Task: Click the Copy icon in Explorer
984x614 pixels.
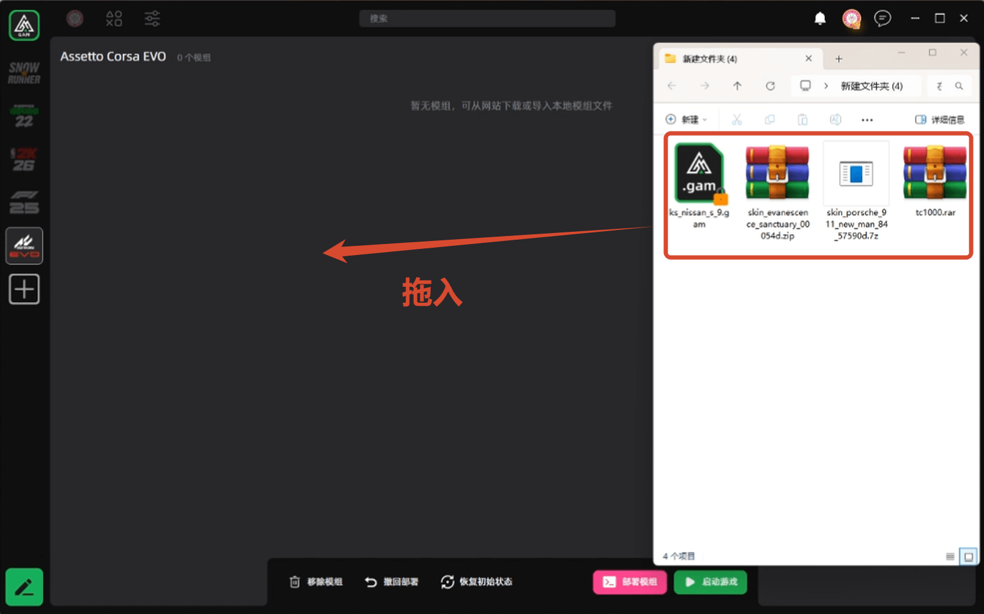Action: coord(770,119)
